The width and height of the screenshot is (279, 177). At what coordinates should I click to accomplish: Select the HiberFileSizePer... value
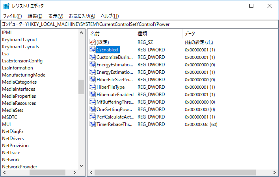pyautogui.click(x=115, y=80)
